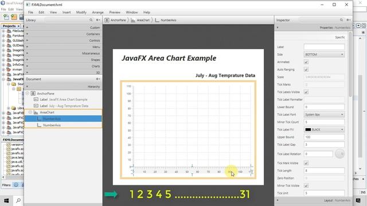Open the Side BOTTOM dropdown
367x206 pixels.
click(324, 54)
